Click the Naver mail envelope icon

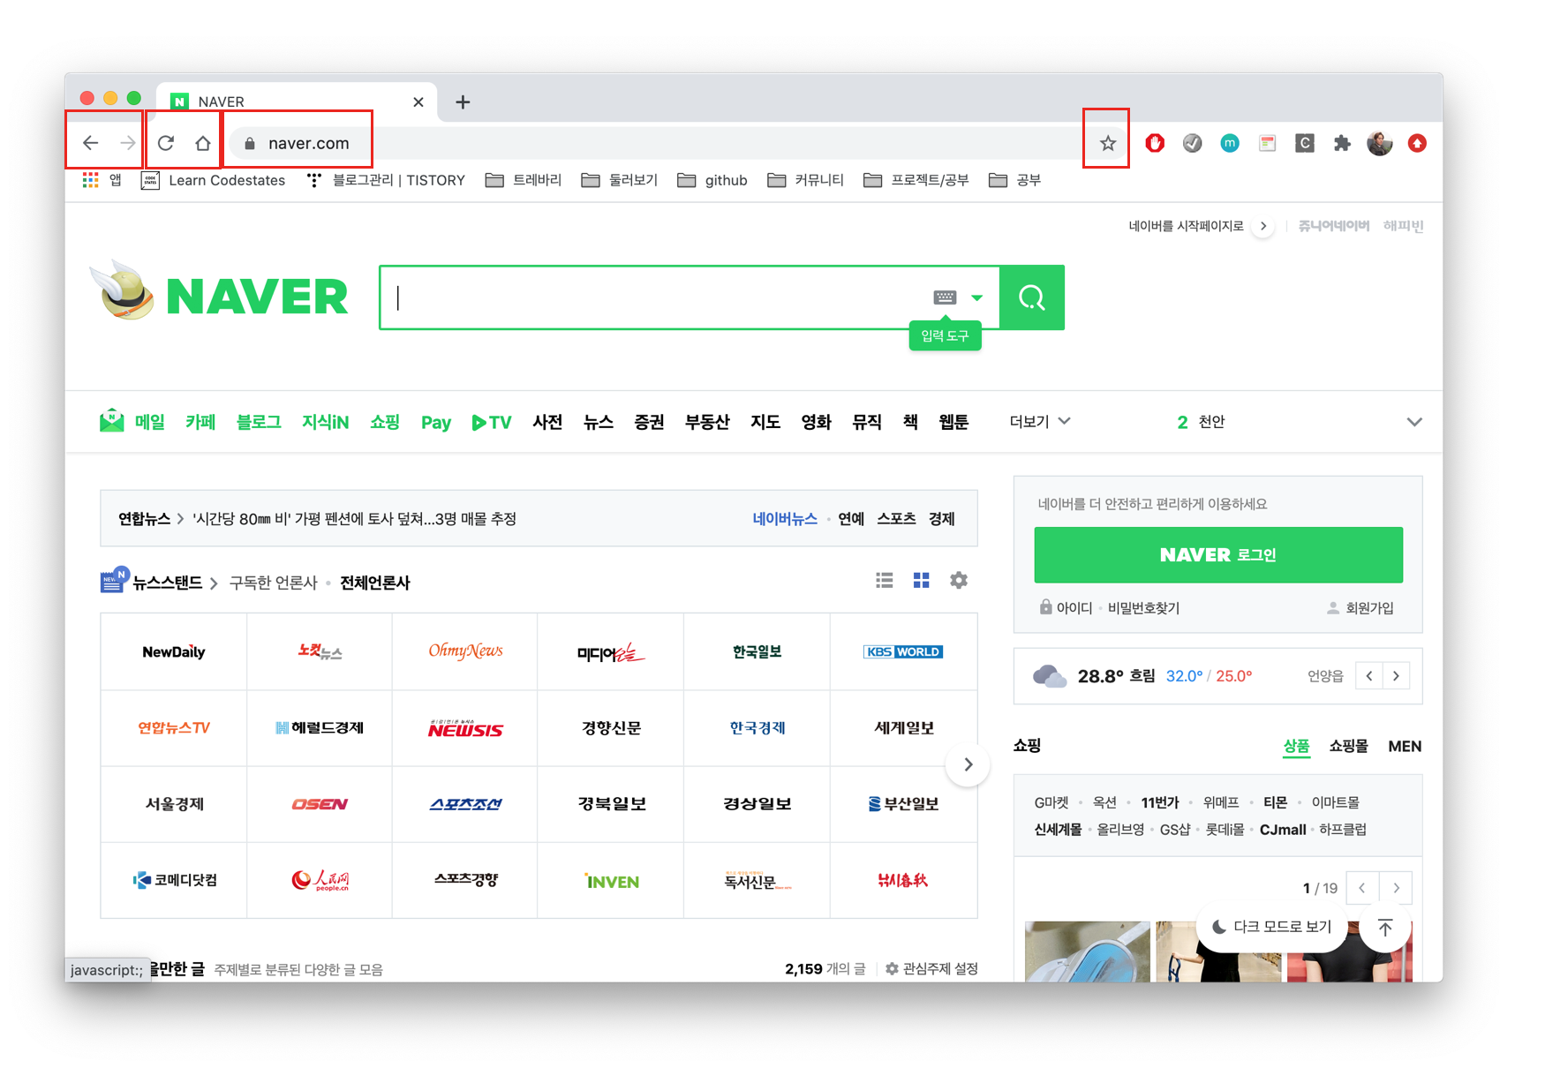112,421
